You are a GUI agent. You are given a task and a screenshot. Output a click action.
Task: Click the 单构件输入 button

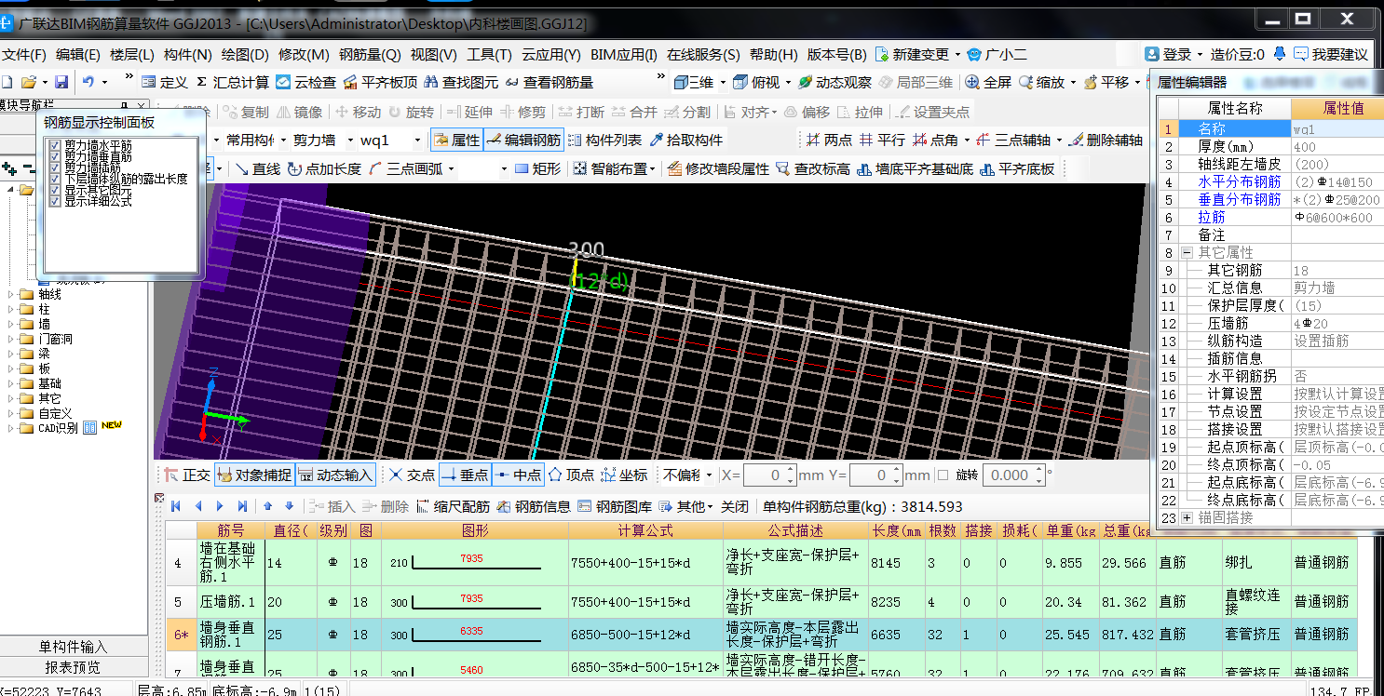point(74,647)
